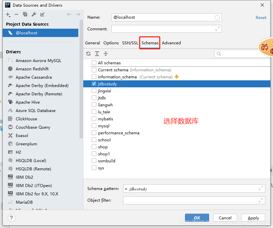
Task: Click the Cancel button
Action: 225,218
